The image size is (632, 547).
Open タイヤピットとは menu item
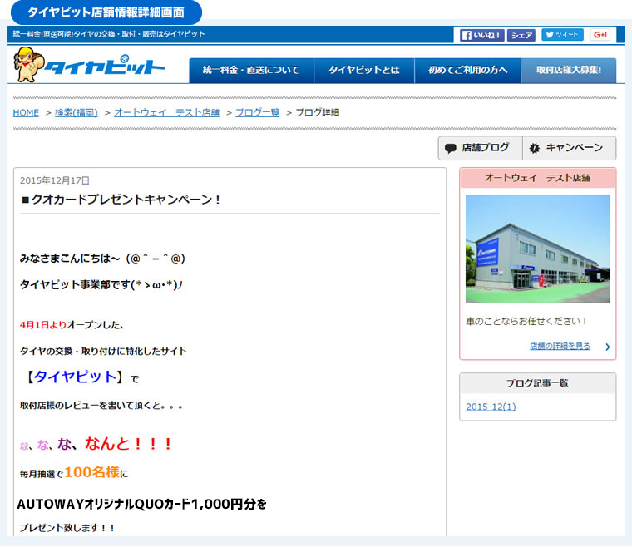click(364, 70)
